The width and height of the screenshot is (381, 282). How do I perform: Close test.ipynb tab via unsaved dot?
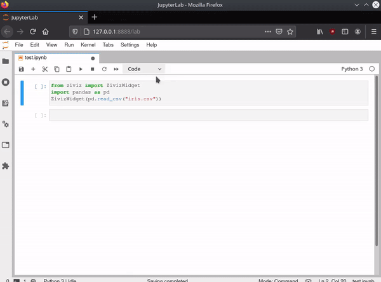pos(93,58)
